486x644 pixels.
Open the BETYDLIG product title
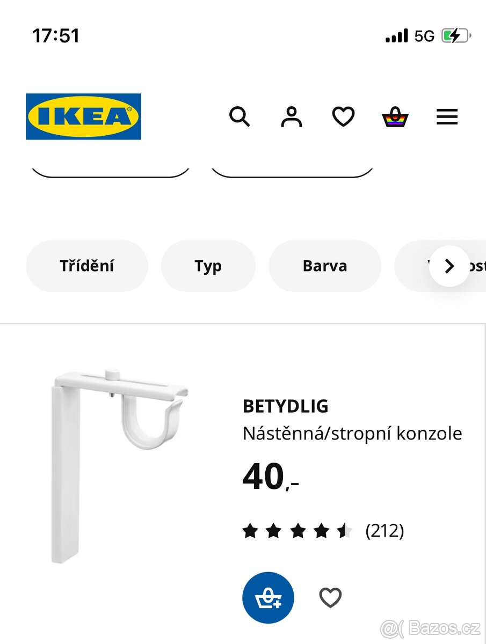click(286, 406)
